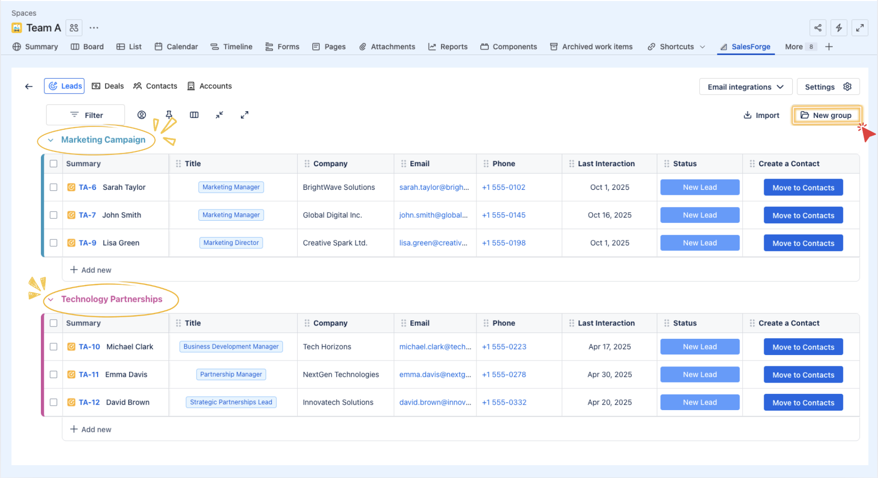Open the Email integrations dropdown
This screenshot has width=878, height=478.
click(x=745, y=87)
